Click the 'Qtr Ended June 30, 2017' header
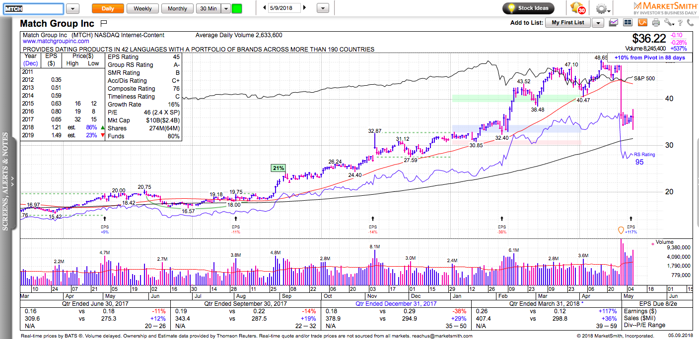 pos(95,303)
